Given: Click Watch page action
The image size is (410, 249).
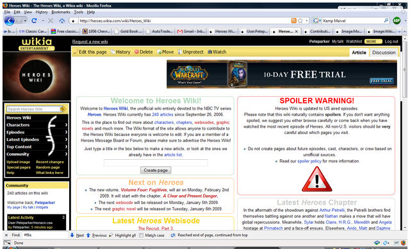Looking at the screenshot, I should pos(217,52).
